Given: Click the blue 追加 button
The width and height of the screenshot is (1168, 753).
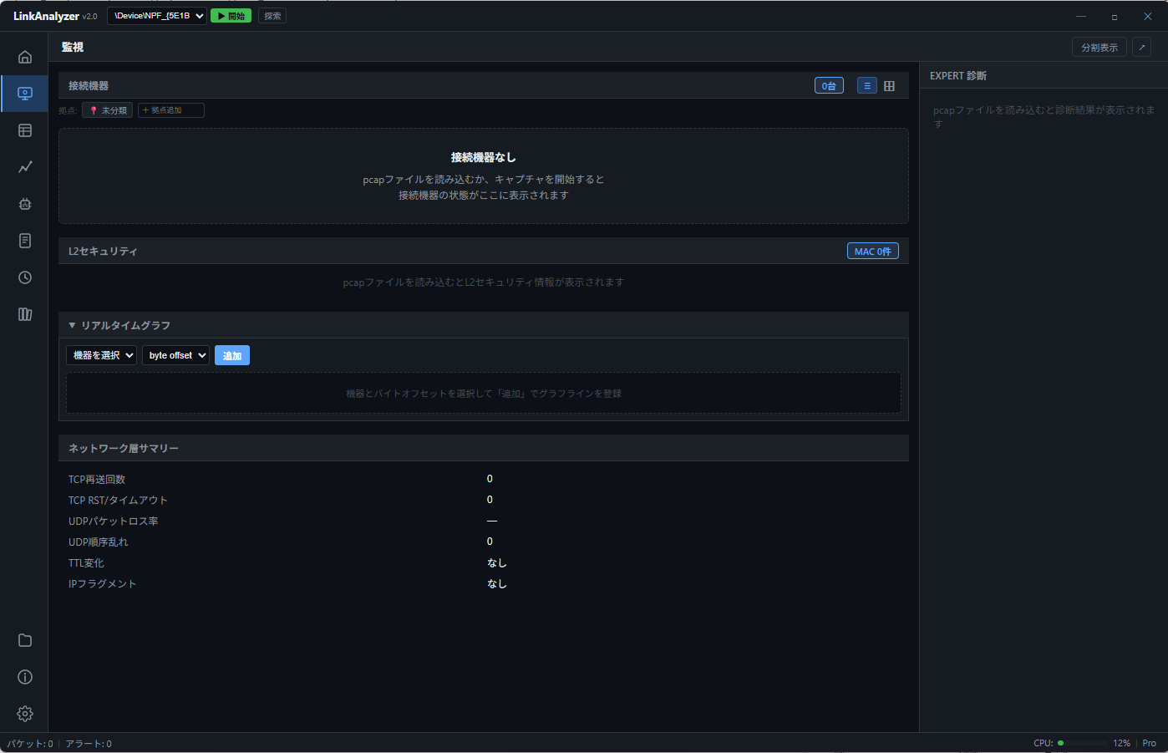Looking at the screenshot, I should click(232, 355).
